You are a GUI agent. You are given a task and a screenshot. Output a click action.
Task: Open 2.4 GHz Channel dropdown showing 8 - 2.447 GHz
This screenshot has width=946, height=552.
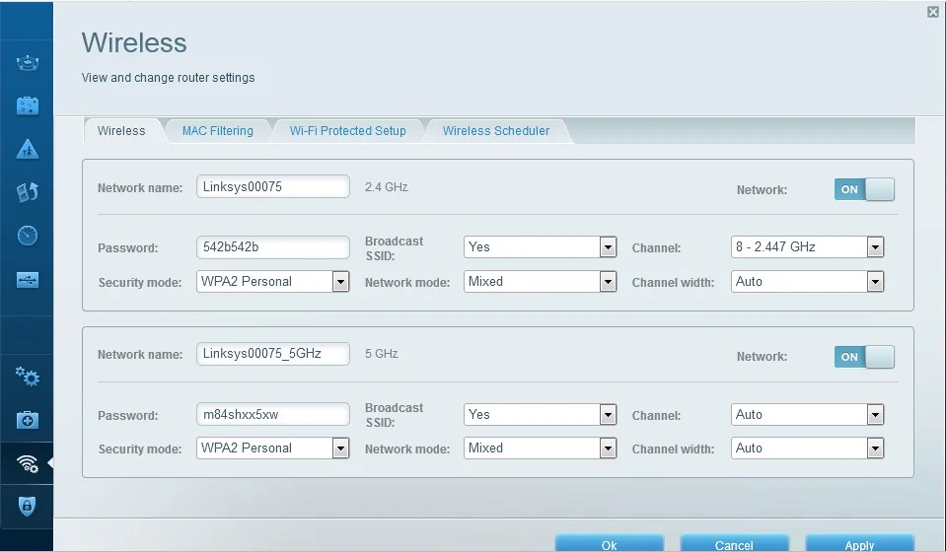(807, 247)
